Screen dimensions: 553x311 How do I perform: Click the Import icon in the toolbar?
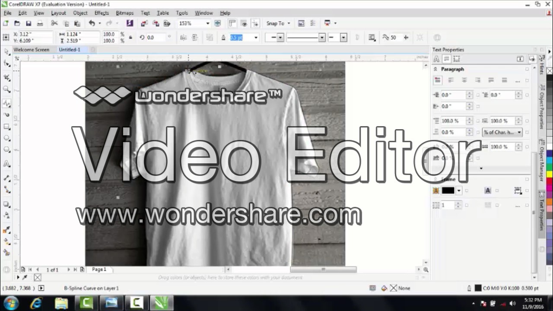point(144,23)
